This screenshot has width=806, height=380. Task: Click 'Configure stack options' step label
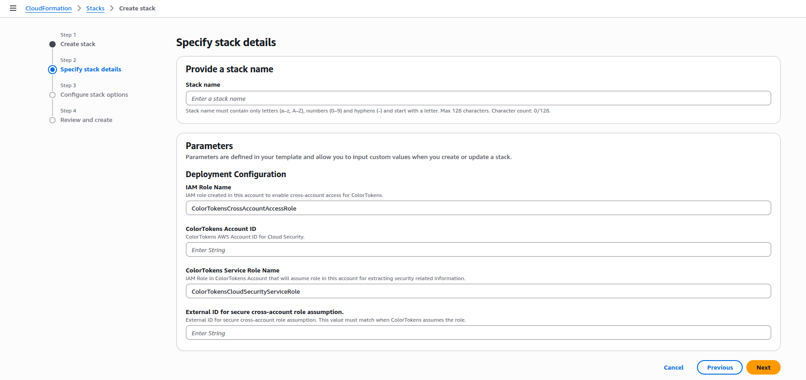94,95
